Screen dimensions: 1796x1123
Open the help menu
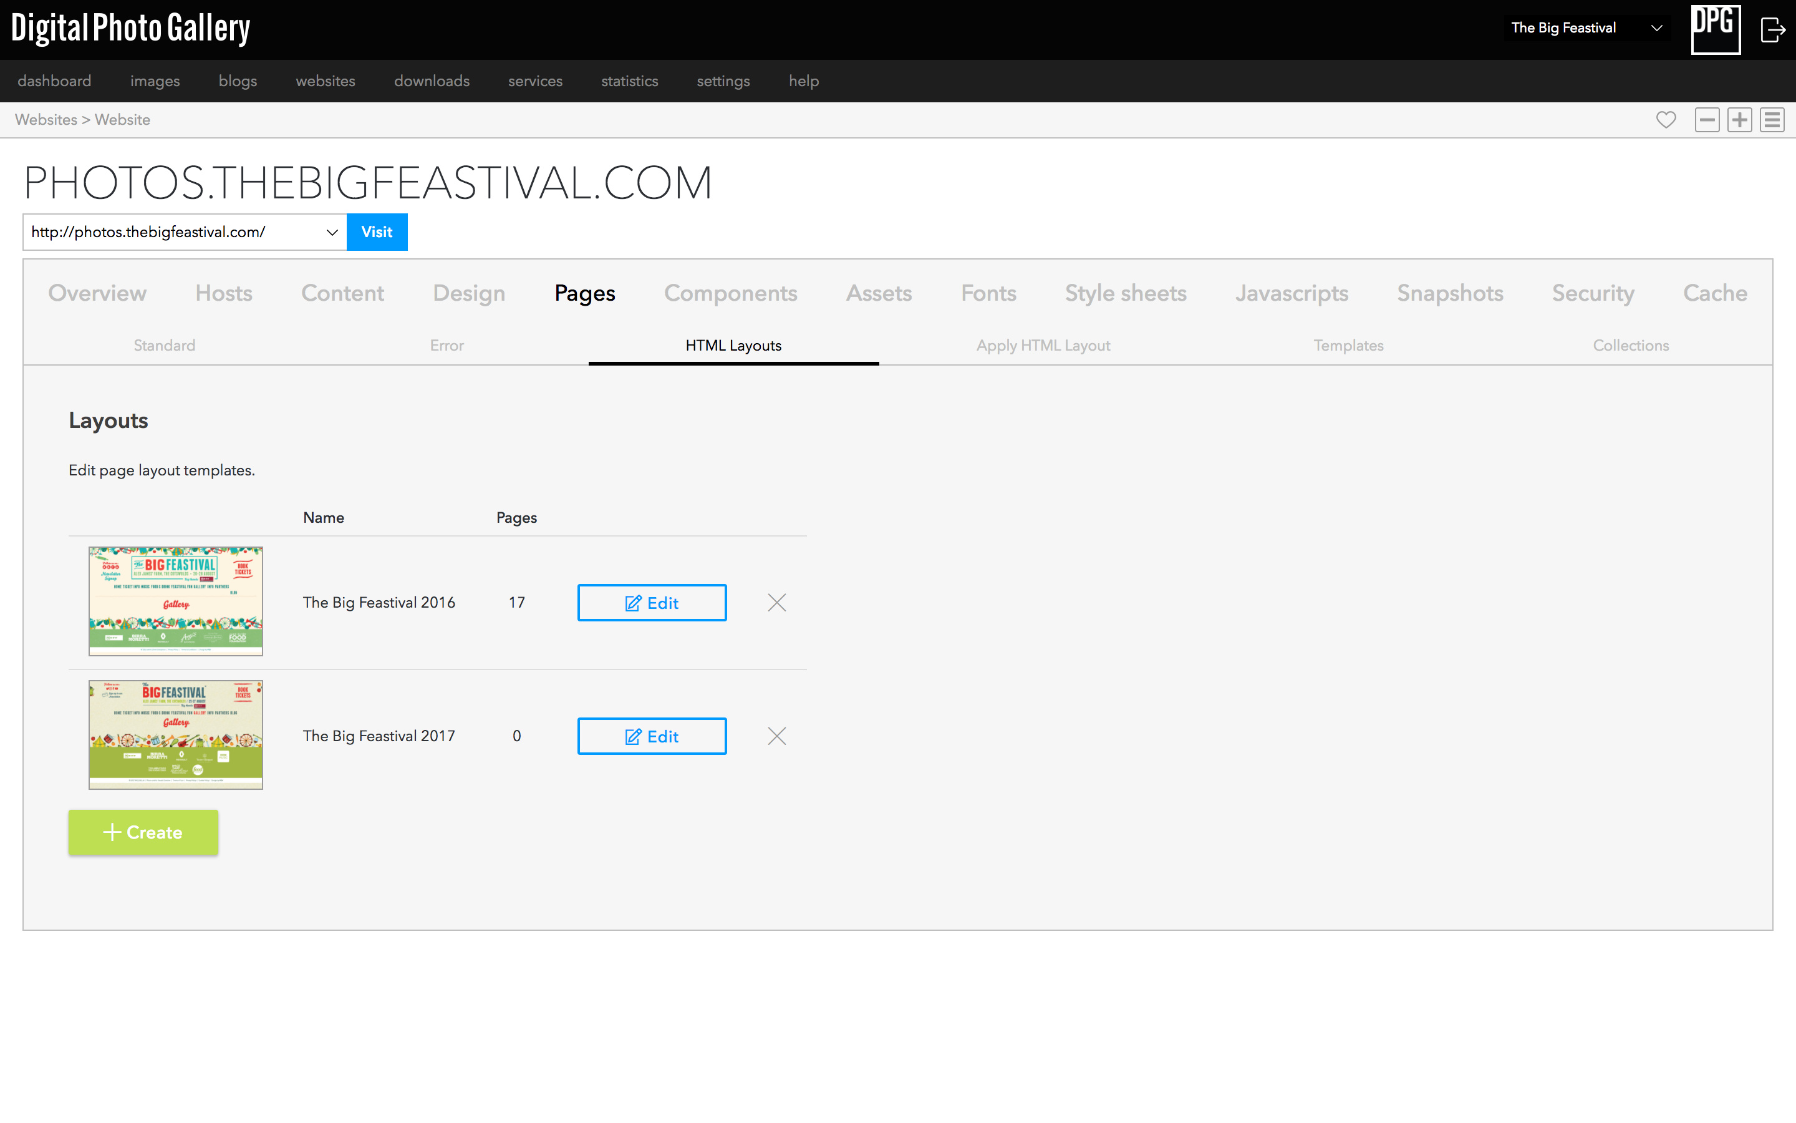pos(804,81)
